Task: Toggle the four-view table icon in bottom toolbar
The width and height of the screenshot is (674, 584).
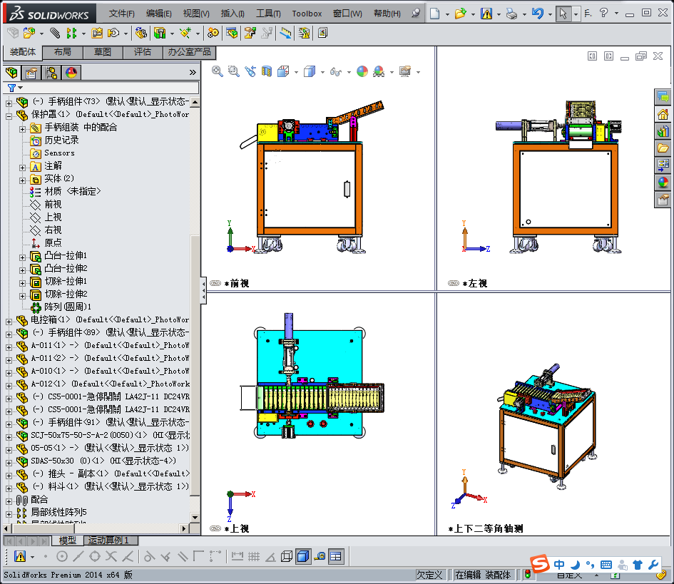Action: [336, 556]
